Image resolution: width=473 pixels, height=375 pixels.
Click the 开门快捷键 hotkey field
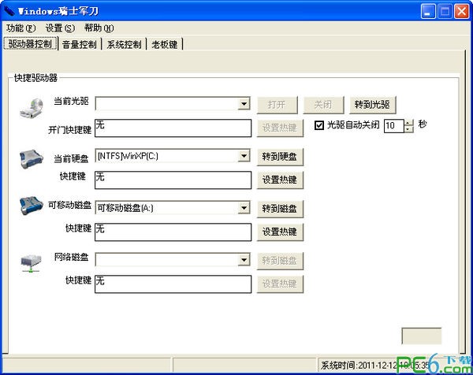click(x=173, y=128)
